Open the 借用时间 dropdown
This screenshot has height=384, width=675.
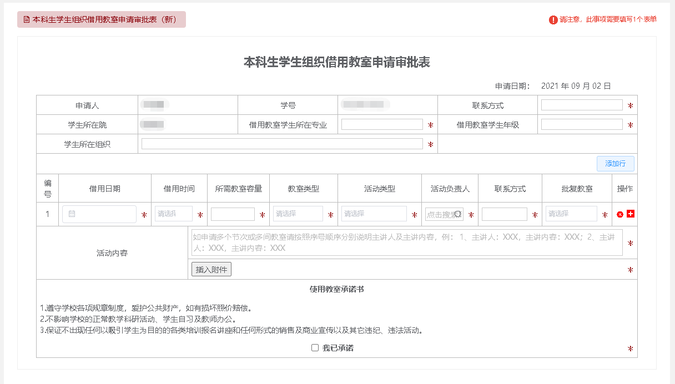tap(173, 214)
